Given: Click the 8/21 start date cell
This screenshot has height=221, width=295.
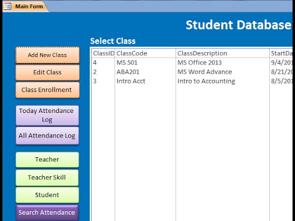Looking at the screenshot, I should pyautogui.click(x=281, y=72).
